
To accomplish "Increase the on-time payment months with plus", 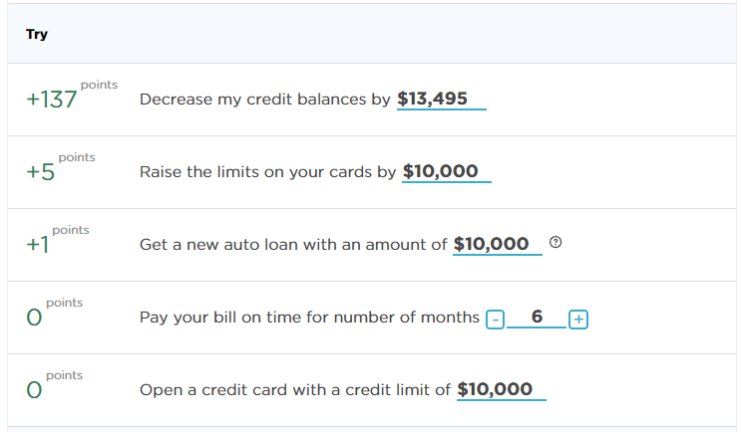I will tap(578, 320).
